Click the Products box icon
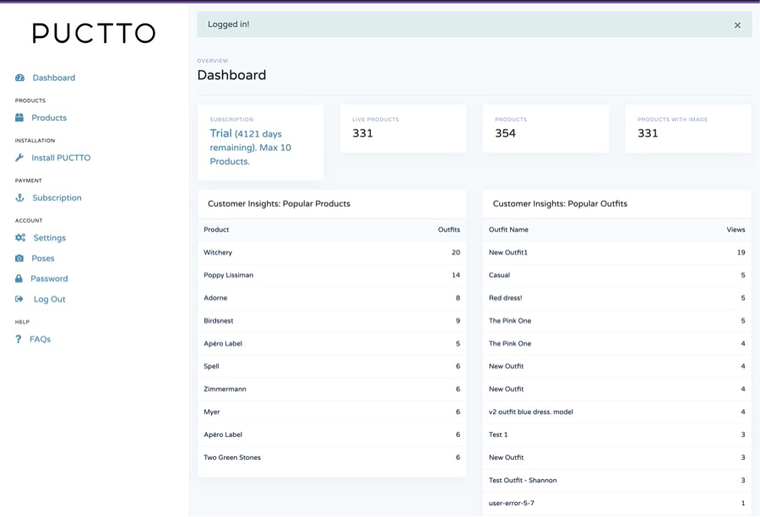This screenshot has height=517, width=760. click(x=19, y=117)
